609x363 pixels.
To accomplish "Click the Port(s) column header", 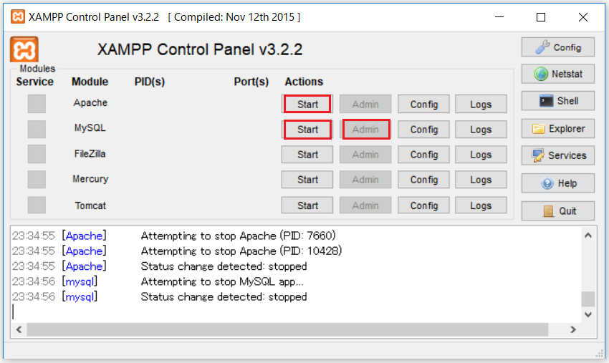I will pyautogui.click(x=251, y=82).
